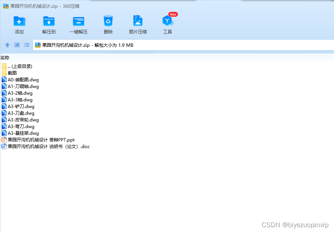
Task: Go up one level with arrow icon
Action: tap(7, 45)
